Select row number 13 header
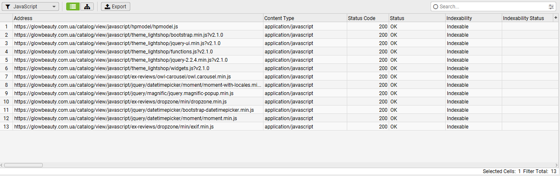 point(6,127)
